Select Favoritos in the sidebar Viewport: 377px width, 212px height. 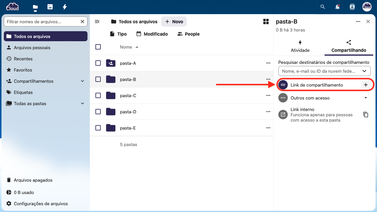46,70
